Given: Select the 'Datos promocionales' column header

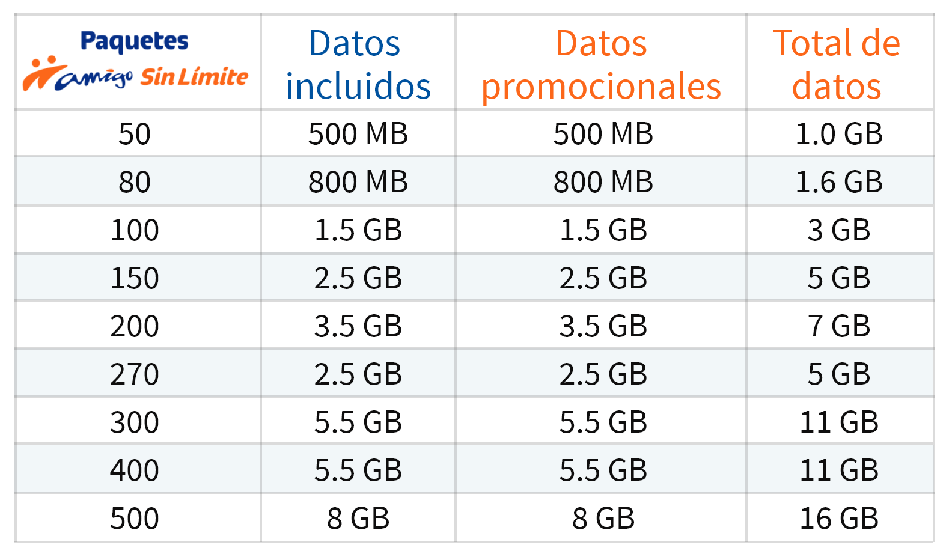Looking at the screenshot, I should click(x=601, y=64).
